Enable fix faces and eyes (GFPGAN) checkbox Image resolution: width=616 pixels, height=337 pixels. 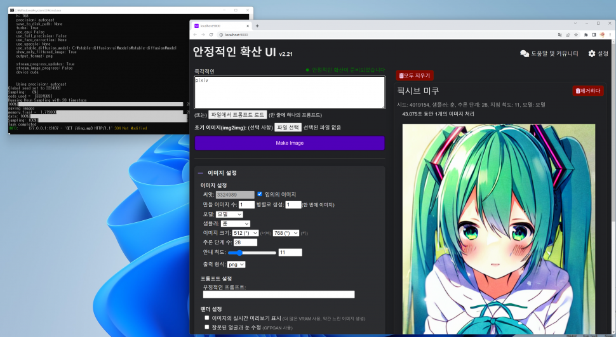206,327
